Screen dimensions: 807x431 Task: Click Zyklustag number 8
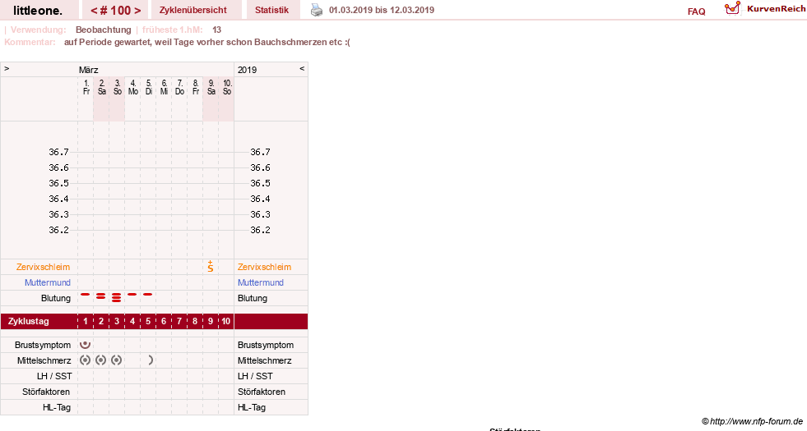pos(194,321)
